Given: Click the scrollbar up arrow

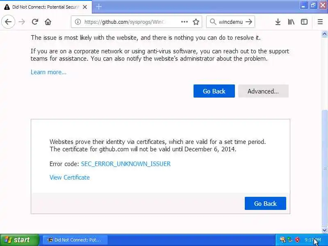Looking at the screenshot, I should coord(324,34).
